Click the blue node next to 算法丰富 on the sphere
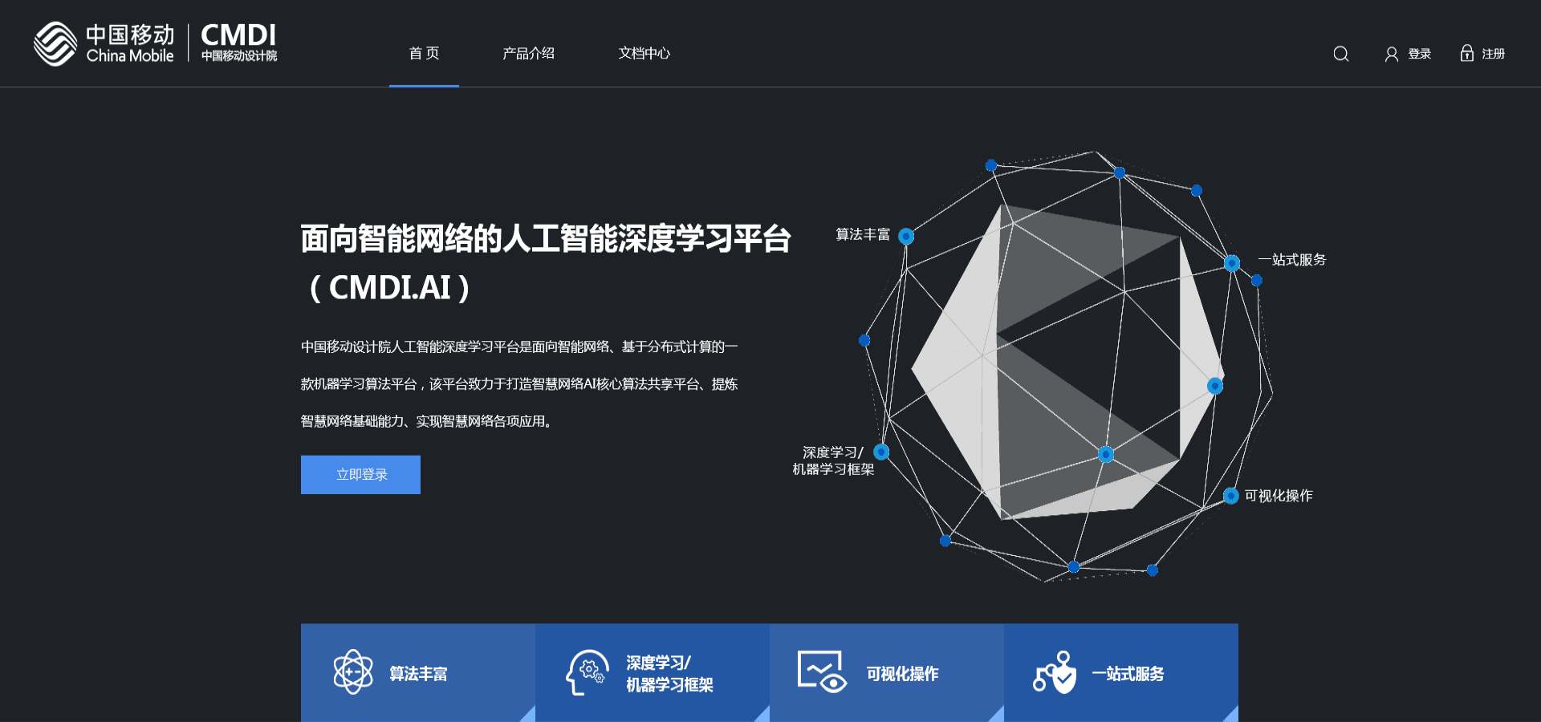 click(906, 236)
